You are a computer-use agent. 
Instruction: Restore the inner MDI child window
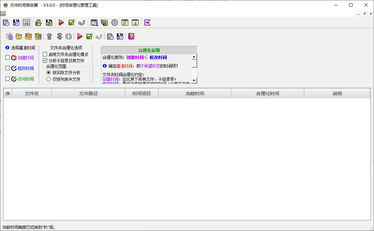coord(364,14)
